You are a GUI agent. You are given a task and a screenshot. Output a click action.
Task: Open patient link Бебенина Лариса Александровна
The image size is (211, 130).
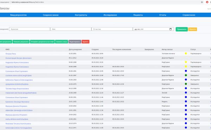point(19,80)
